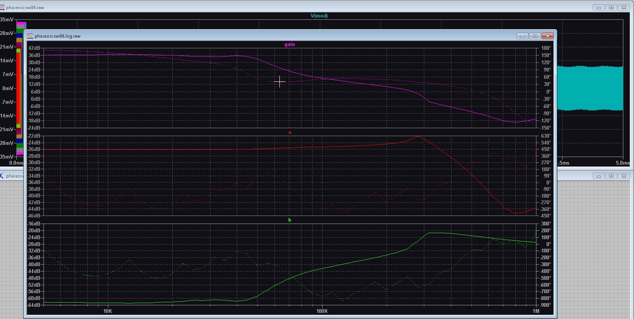Click the red "a" trace label
Screen dimensions: 634x319
click(290, 132)
